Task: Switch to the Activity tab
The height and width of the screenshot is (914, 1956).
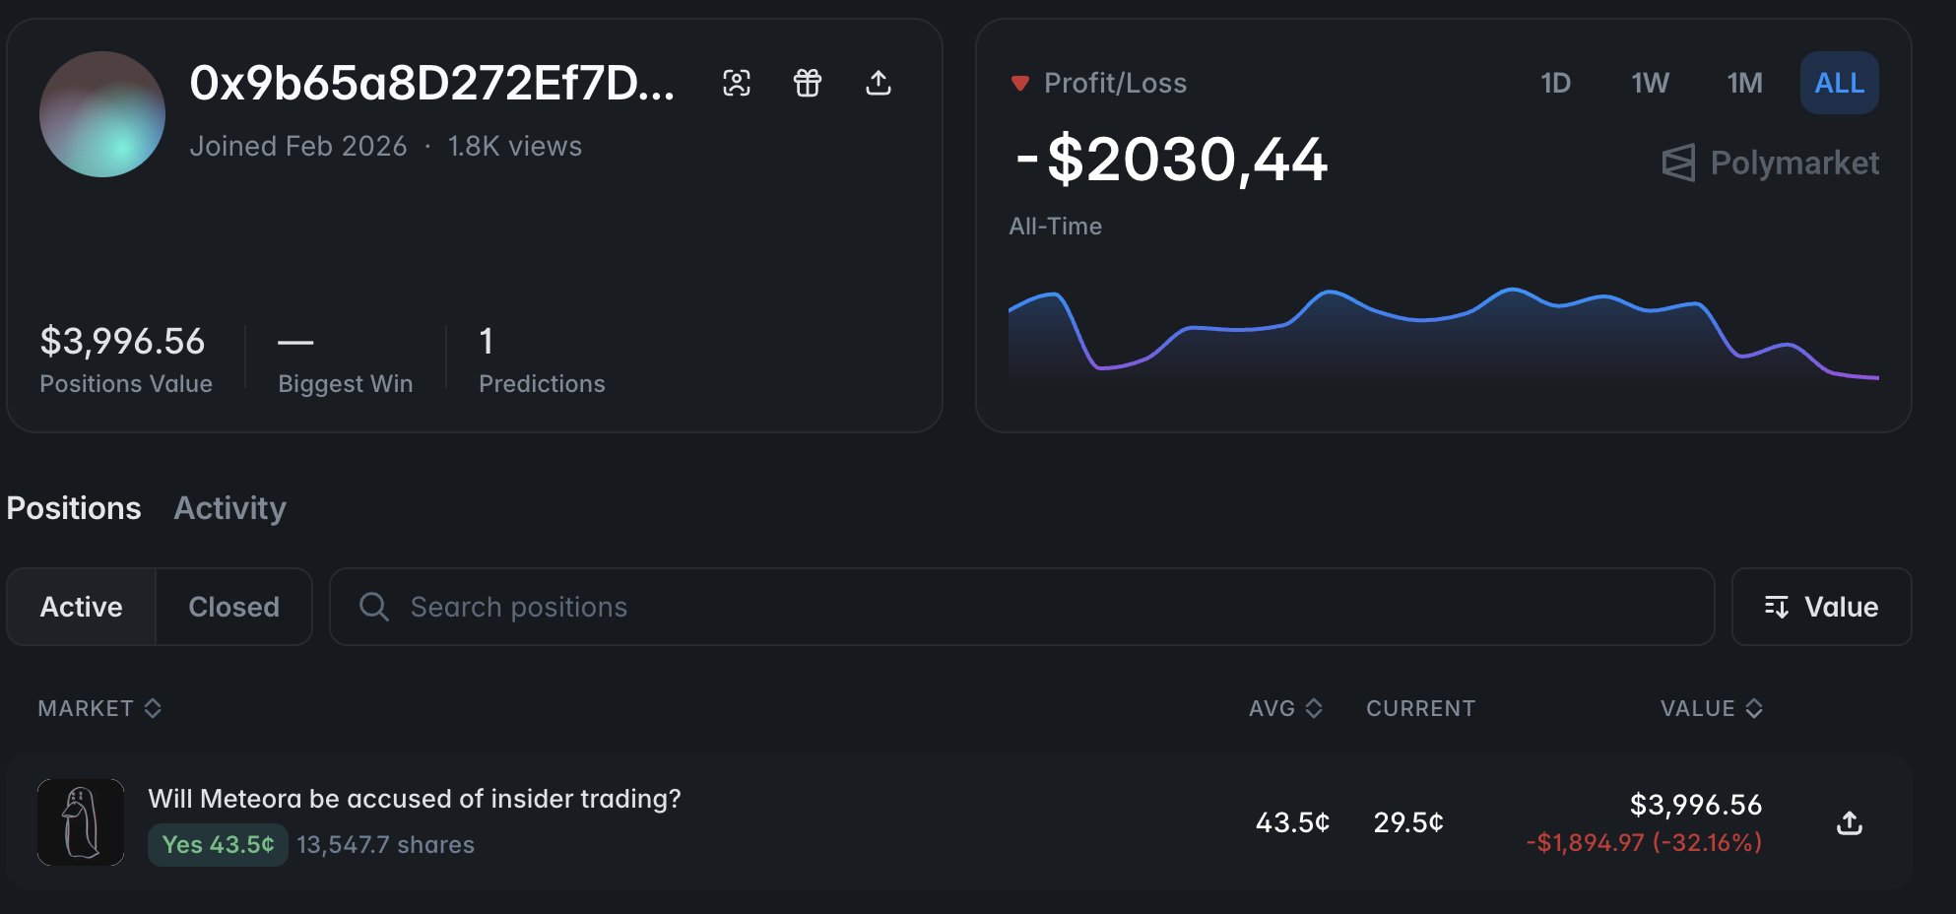Action: (x=229, y=508)
